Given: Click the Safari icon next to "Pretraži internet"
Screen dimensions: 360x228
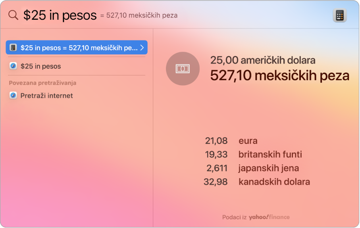Looking at the screenshot, I should (13, 96).
